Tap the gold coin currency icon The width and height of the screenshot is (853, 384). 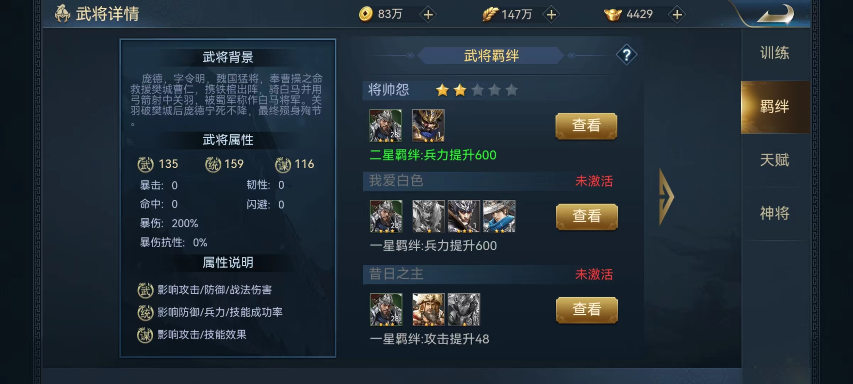(x=366, y=14)
